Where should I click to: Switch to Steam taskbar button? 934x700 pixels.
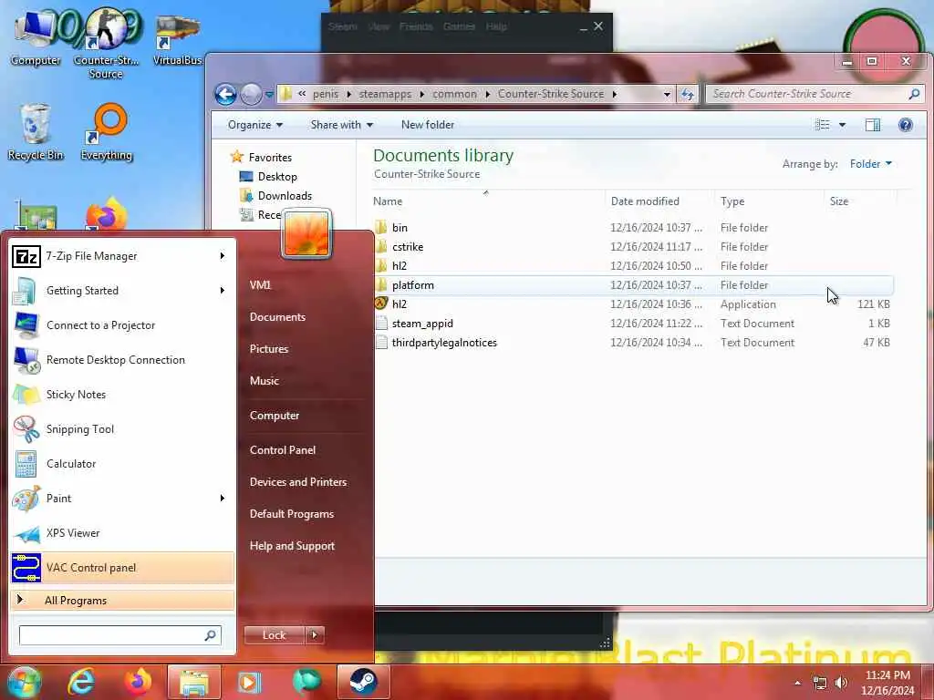point(363,682)
